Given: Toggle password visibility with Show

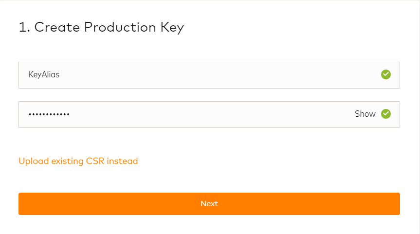Looking at the screenshot, I should click(x=365, y=114).
